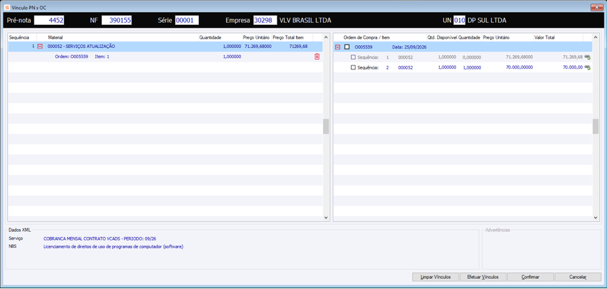
Task: Click left panel scrollbar down arrow
Action: (326, 218)
